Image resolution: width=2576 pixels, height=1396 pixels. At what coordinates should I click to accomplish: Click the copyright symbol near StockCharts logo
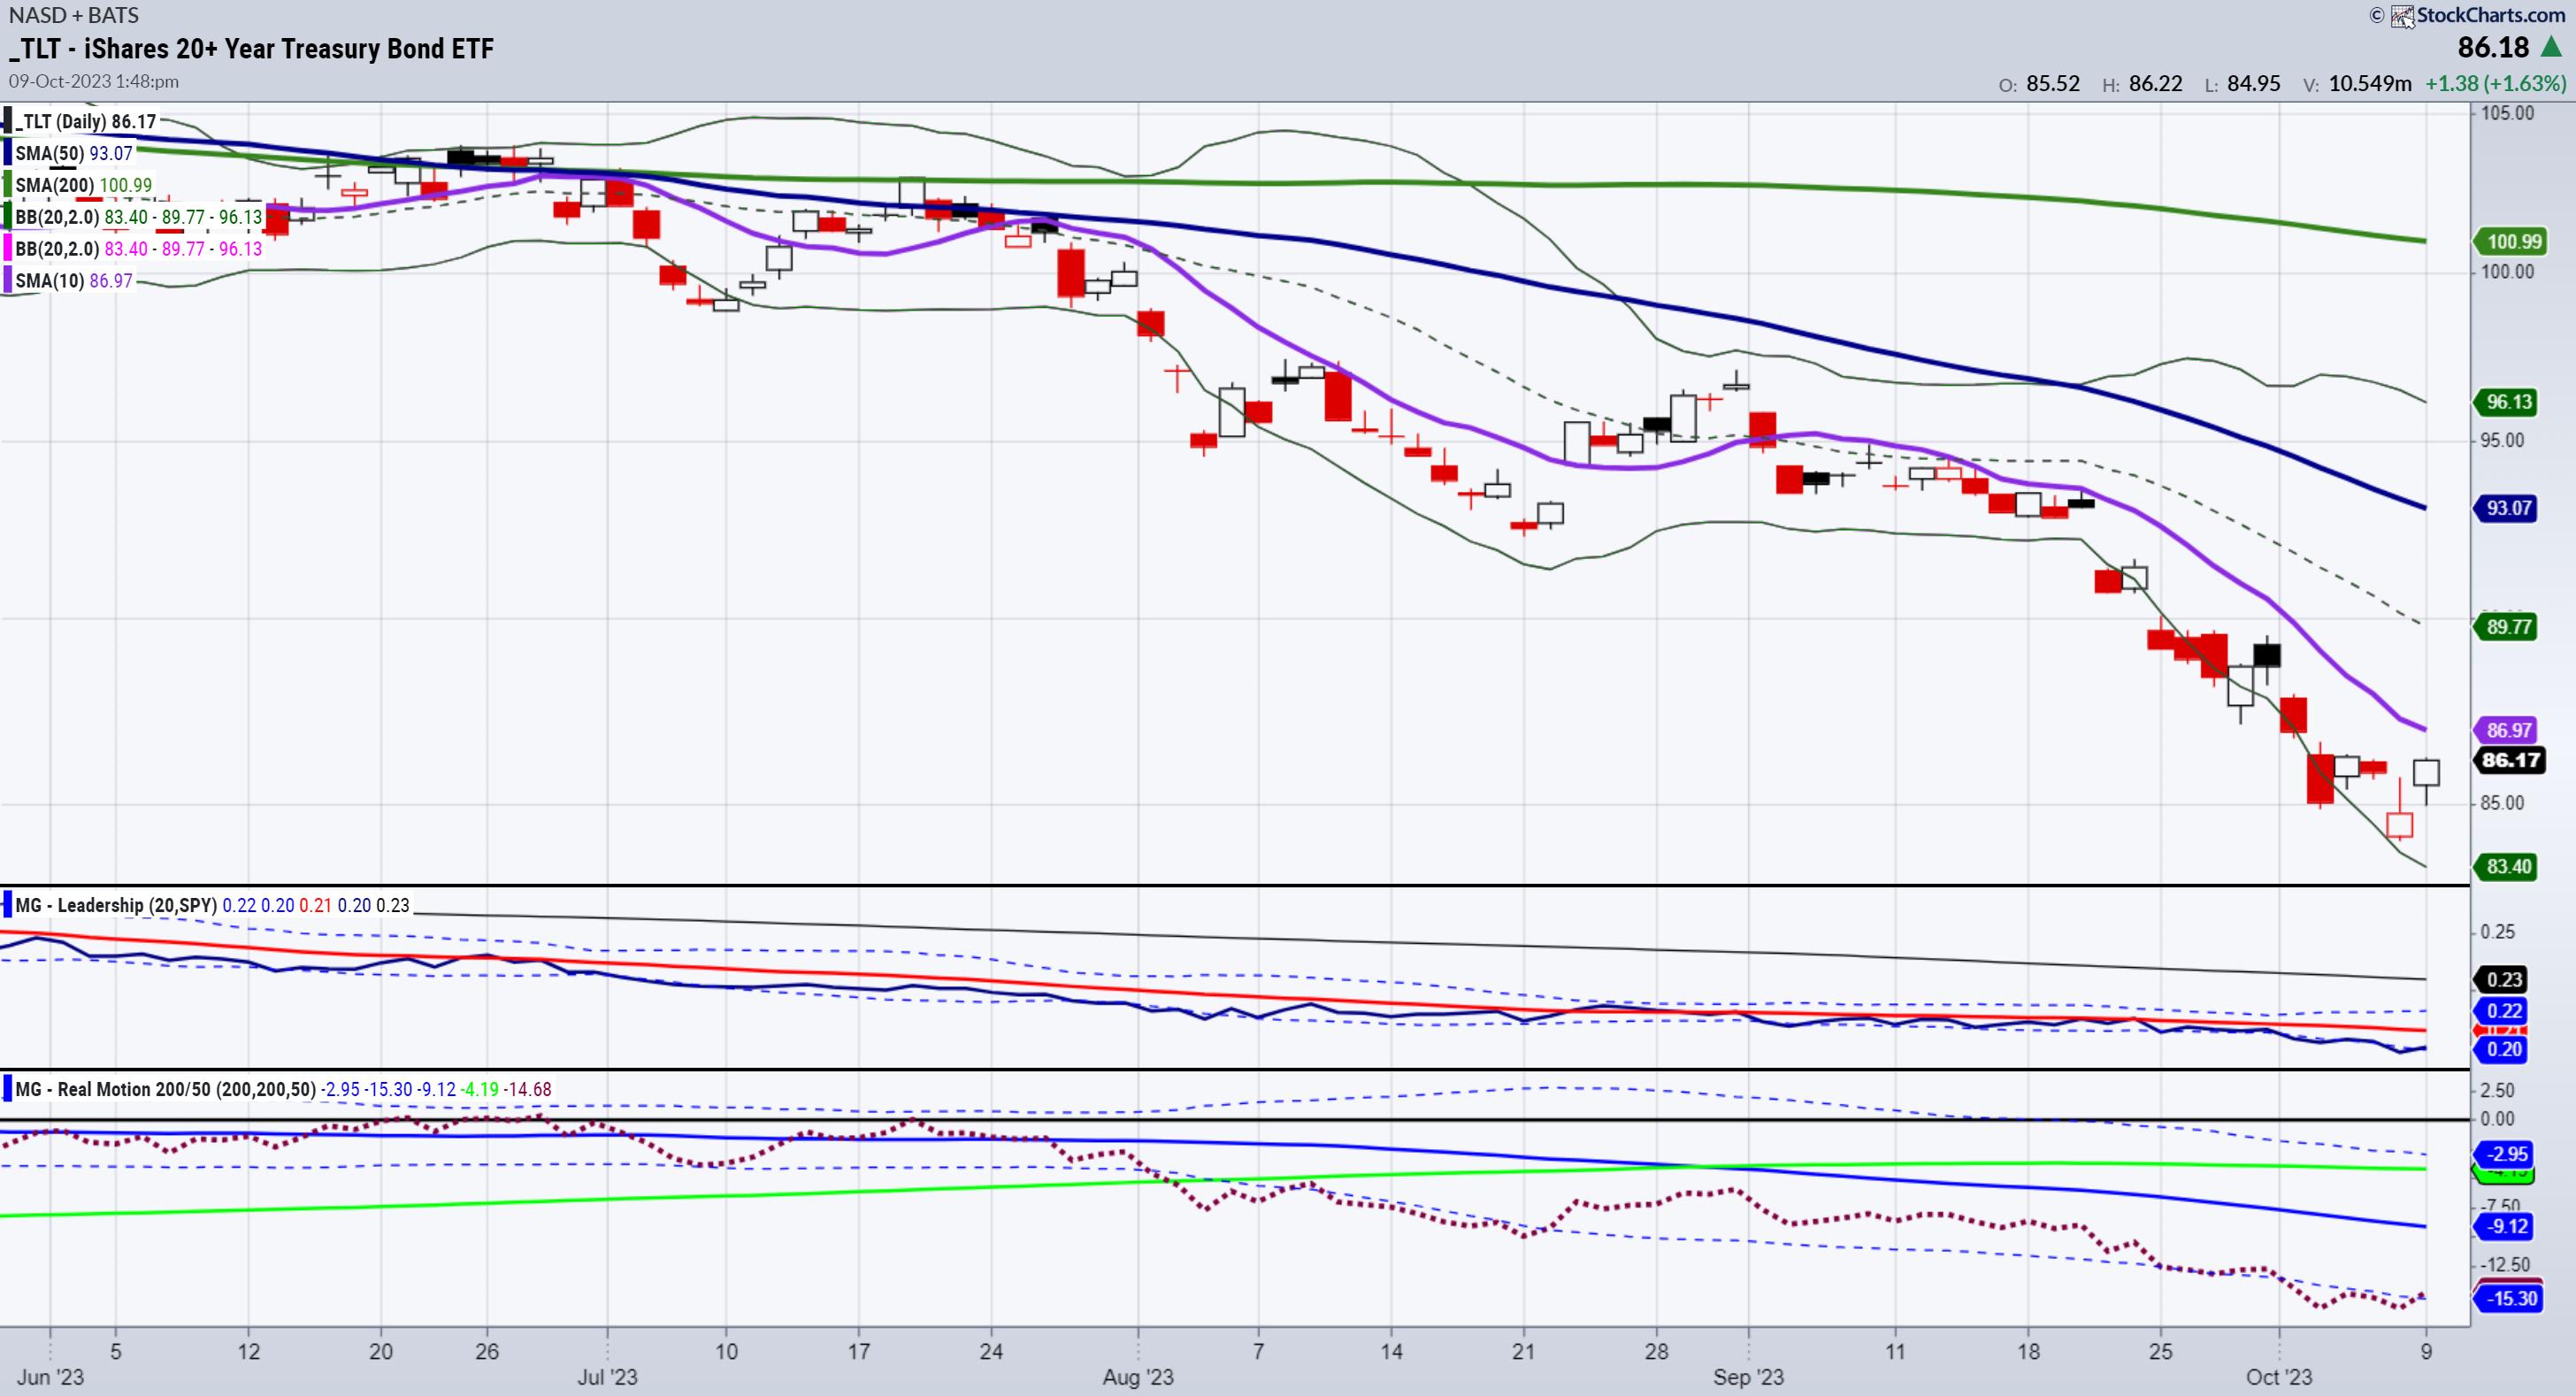[2376, 16]
